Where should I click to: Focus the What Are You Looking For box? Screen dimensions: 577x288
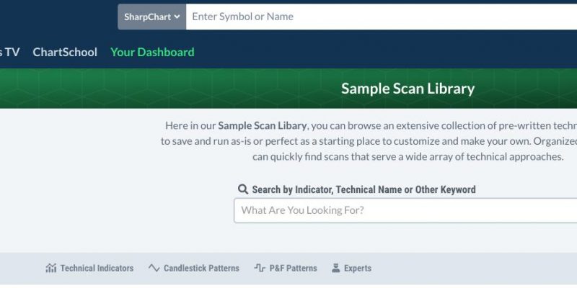405,210
